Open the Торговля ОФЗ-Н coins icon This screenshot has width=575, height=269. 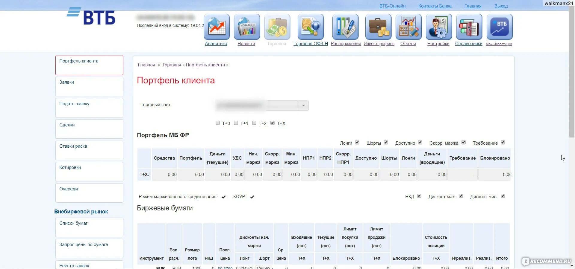click(311, 27)
